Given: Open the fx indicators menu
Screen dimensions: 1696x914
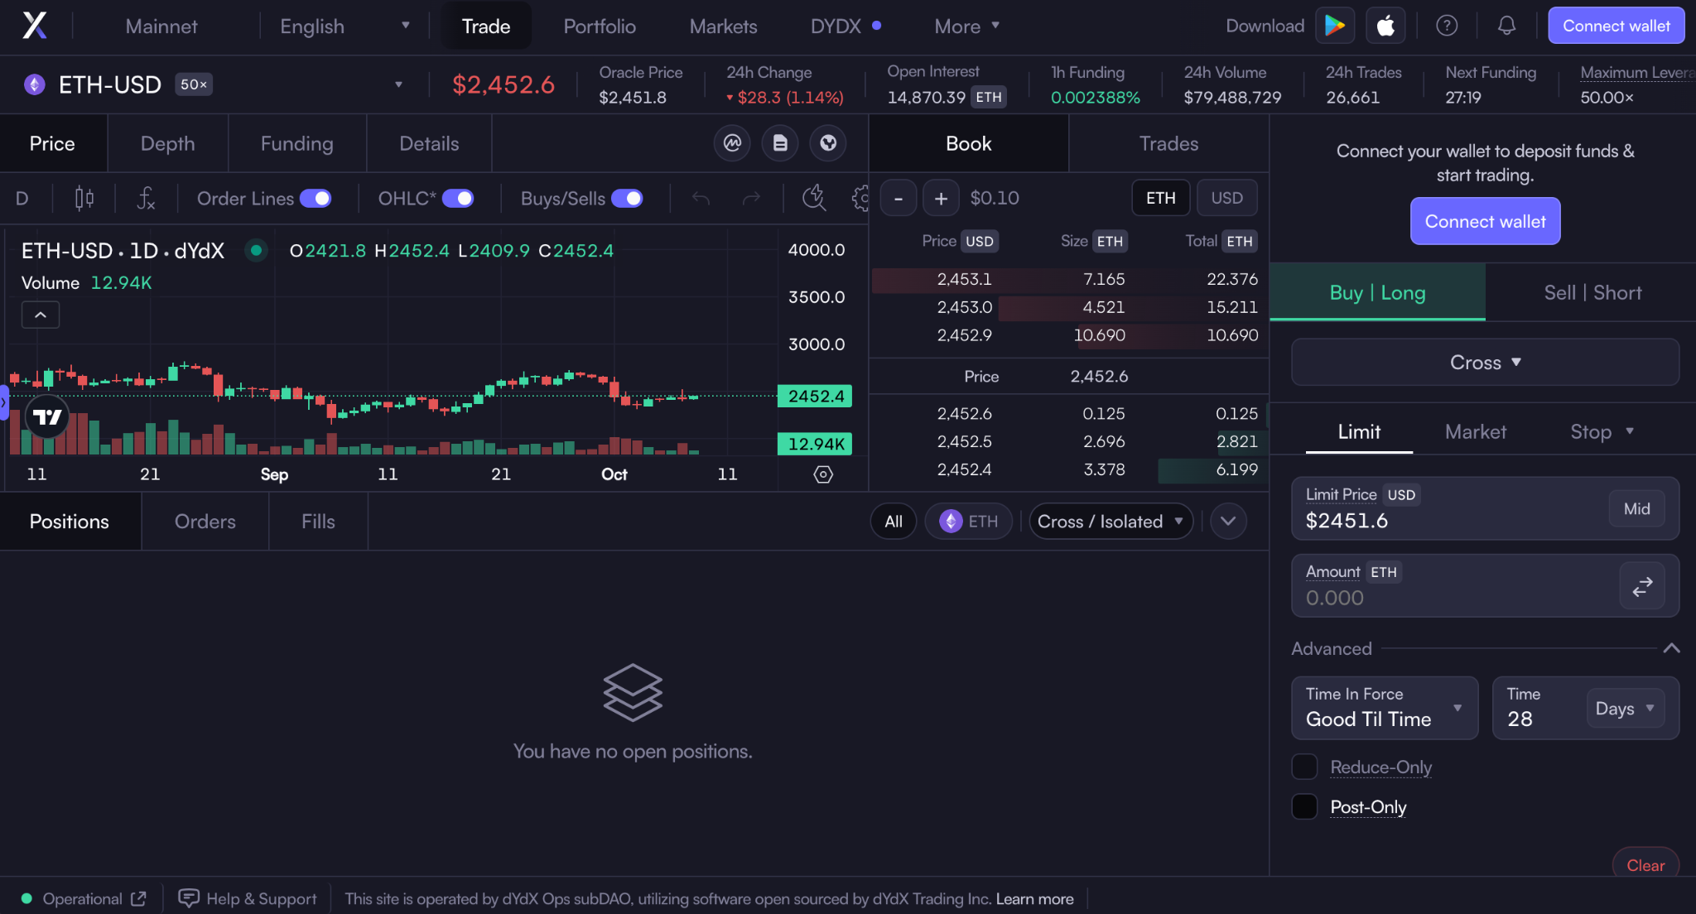Looking at the screenshot, I should coord(146,199).
